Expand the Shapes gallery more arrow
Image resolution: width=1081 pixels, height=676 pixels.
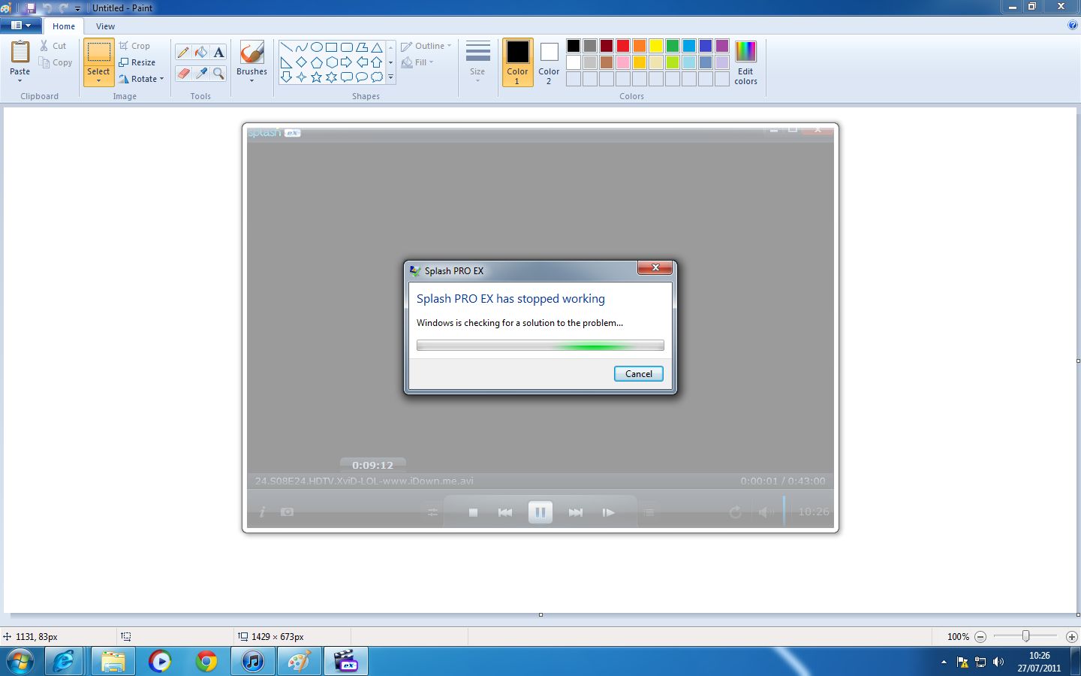click(x=390, y=77)
